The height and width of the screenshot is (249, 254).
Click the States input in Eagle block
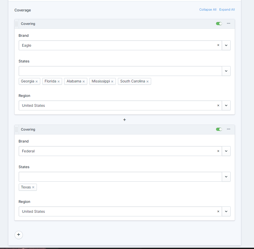(120, 71)
